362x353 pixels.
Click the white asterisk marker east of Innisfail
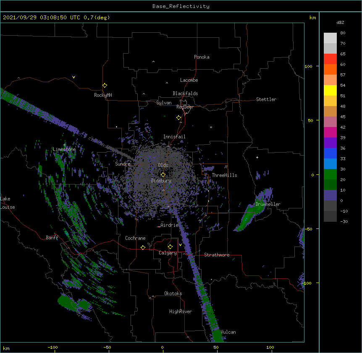(x=211, y=127)
